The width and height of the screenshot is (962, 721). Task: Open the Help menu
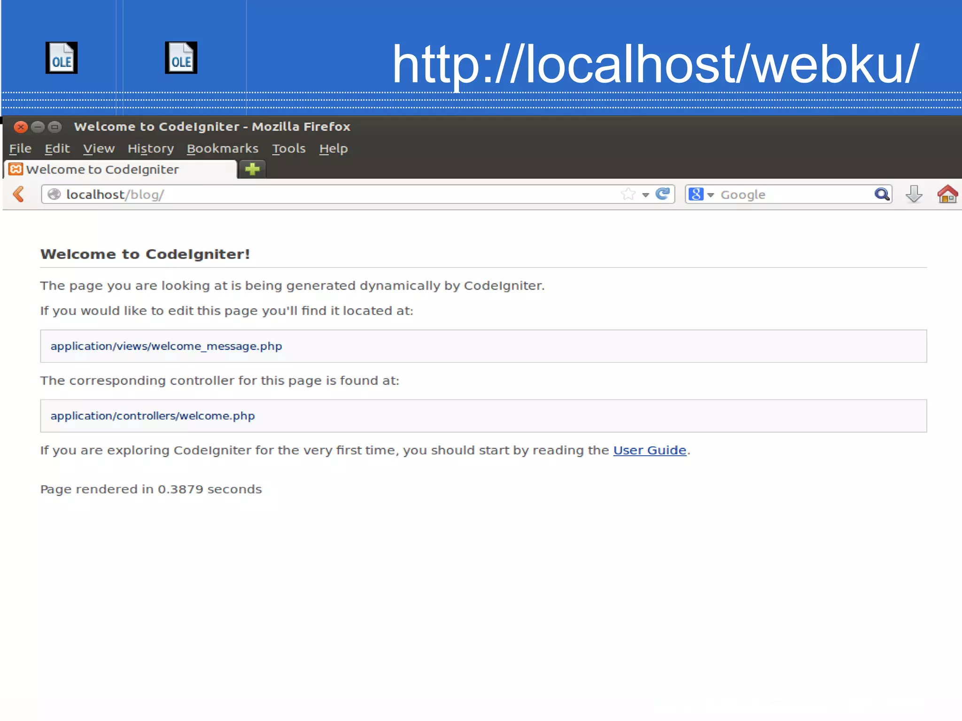(x=334, y=149)
